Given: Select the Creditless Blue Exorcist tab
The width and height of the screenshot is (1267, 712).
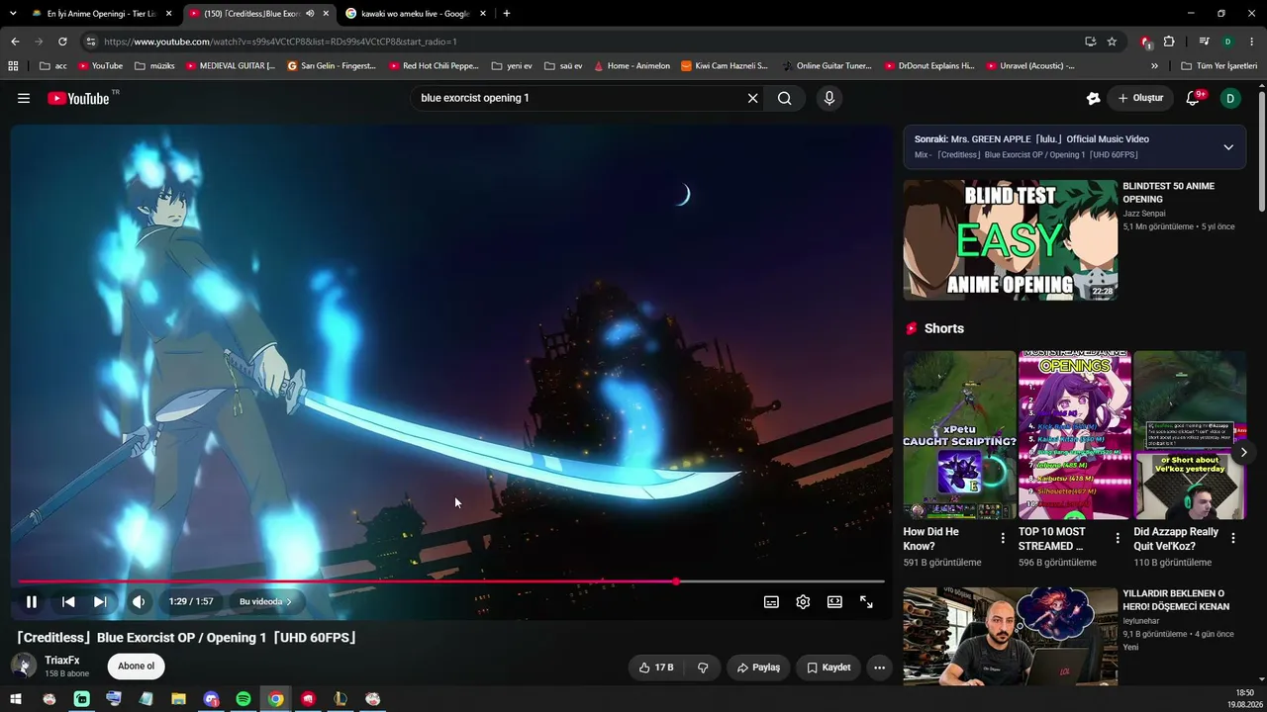Looking at the screenshot, I should coord(251,14).
